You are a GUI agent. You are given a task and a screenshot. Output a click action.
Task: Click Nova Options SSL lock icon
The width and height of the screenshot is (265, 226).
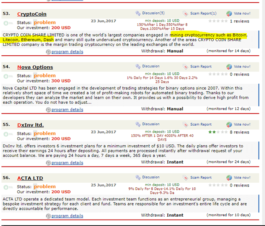pyautogui.click(x=6, y=76)
